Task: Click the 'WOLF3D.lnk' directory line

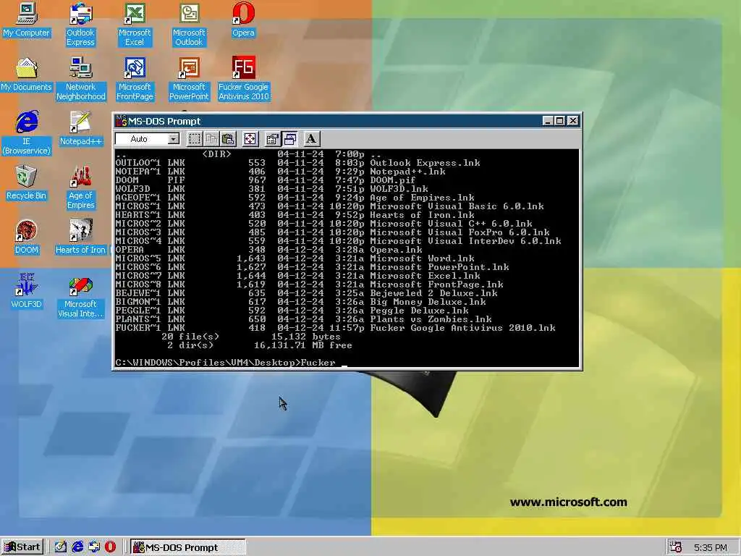Action: 272,189
